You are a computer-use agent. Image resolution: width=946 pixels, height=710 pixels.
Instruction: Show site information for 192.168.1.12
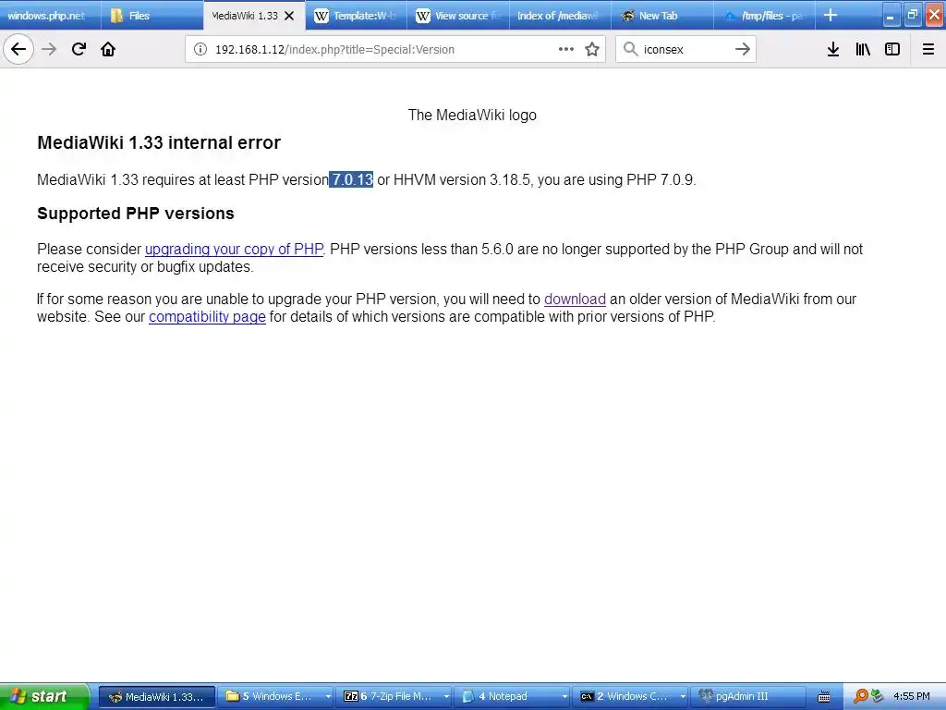pos(200,50)
